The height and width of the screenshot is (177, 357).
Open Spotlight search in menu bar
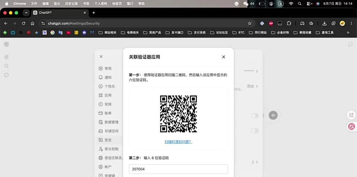click(300, 4)
